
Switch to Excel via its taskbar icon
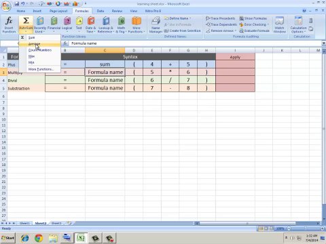tap(81, 238)
